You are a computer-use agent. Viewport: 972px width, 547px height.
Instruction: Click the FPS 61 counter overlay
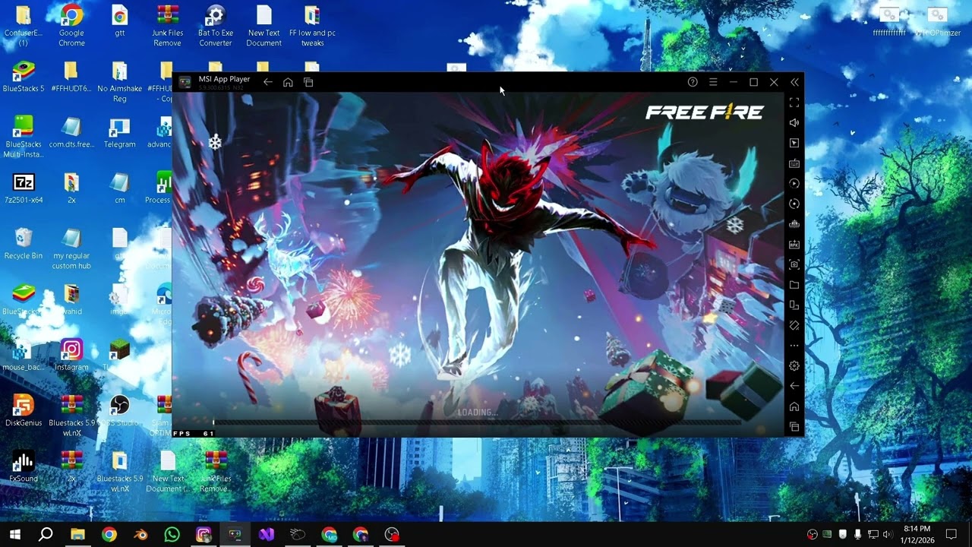click(194, 433)
